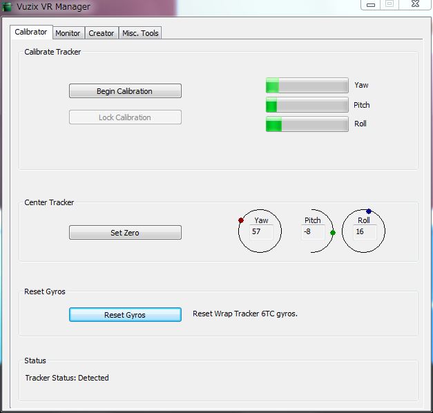Click the Roll calibration progress bar
Image resolution: width=433 pixels, height=413 pixels.
(x=307, y=124)
